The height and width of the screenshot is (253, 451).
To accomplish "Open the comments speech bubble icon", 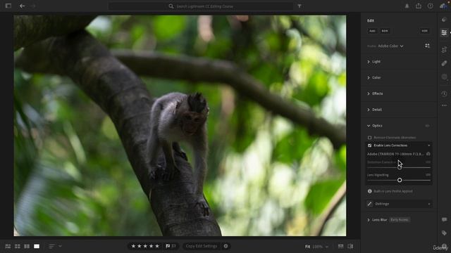I will point(444,219).
